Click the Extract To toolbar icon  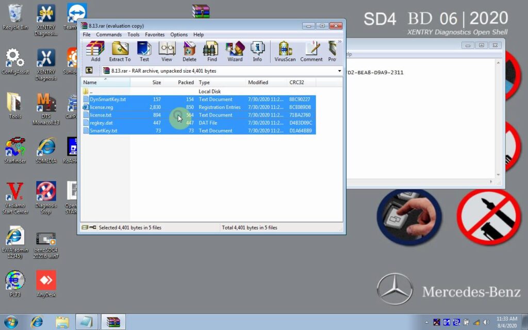(x=120, y=52)
